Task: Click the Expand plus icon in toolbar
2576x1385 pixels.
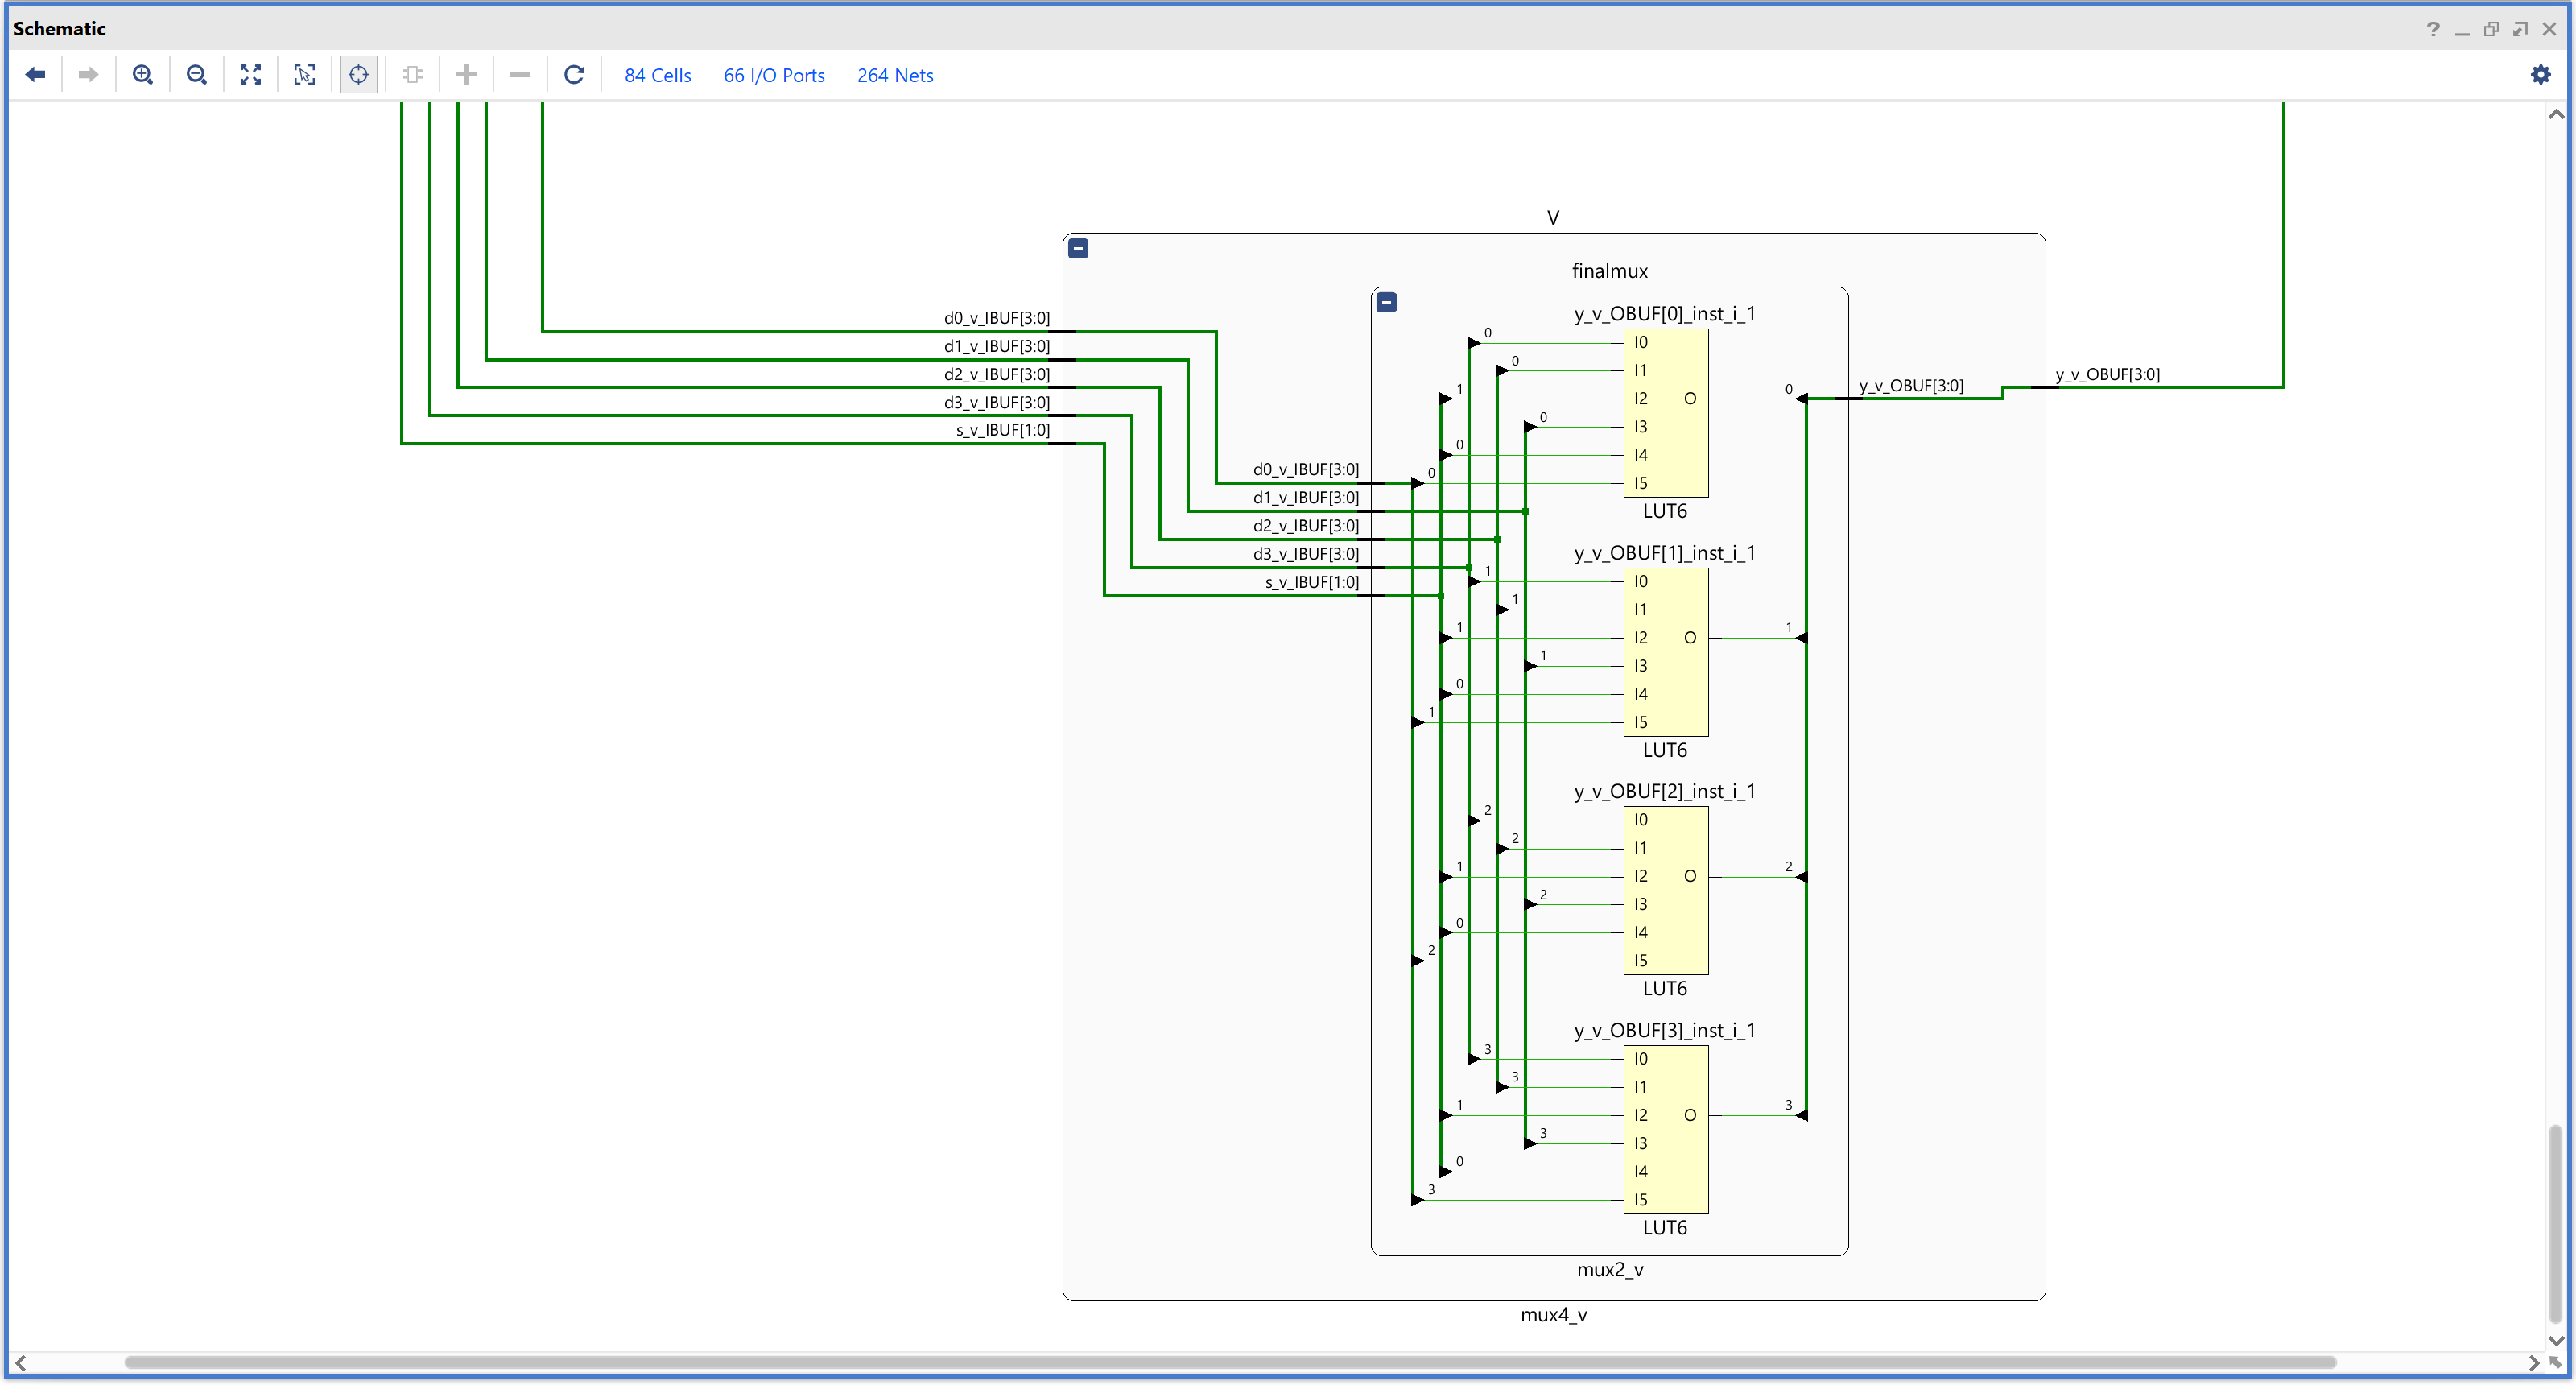Action: (x=466, y=75)
